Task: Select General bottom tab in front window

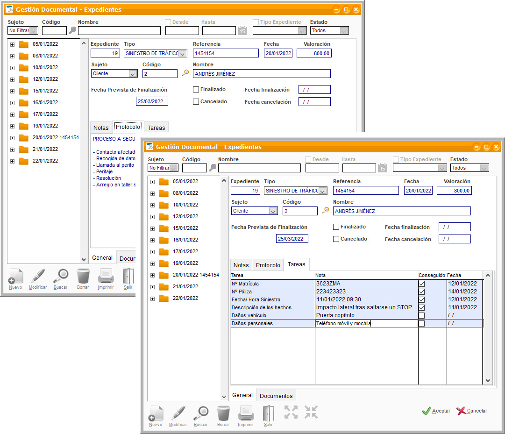Action: [x=242, y=395]
